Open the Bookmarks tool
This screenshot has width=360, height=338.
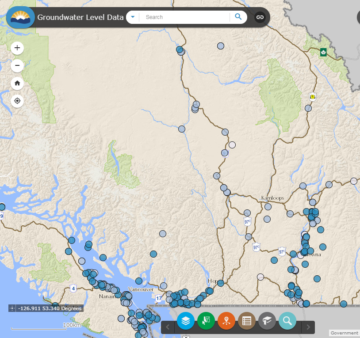(x=267, y=321)
